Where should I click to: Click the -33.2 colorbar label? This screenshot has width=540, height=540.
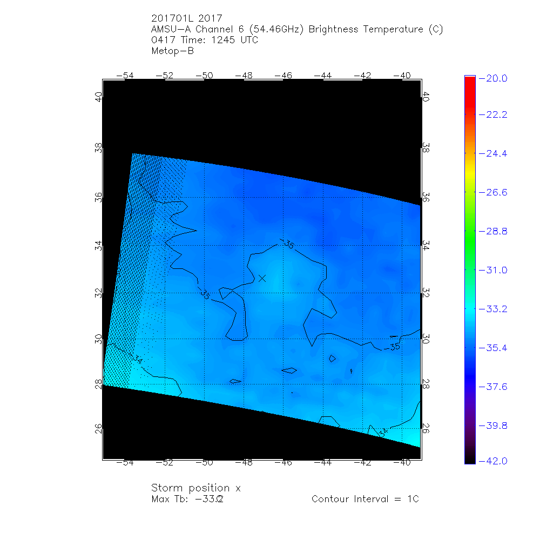[493, 309]
